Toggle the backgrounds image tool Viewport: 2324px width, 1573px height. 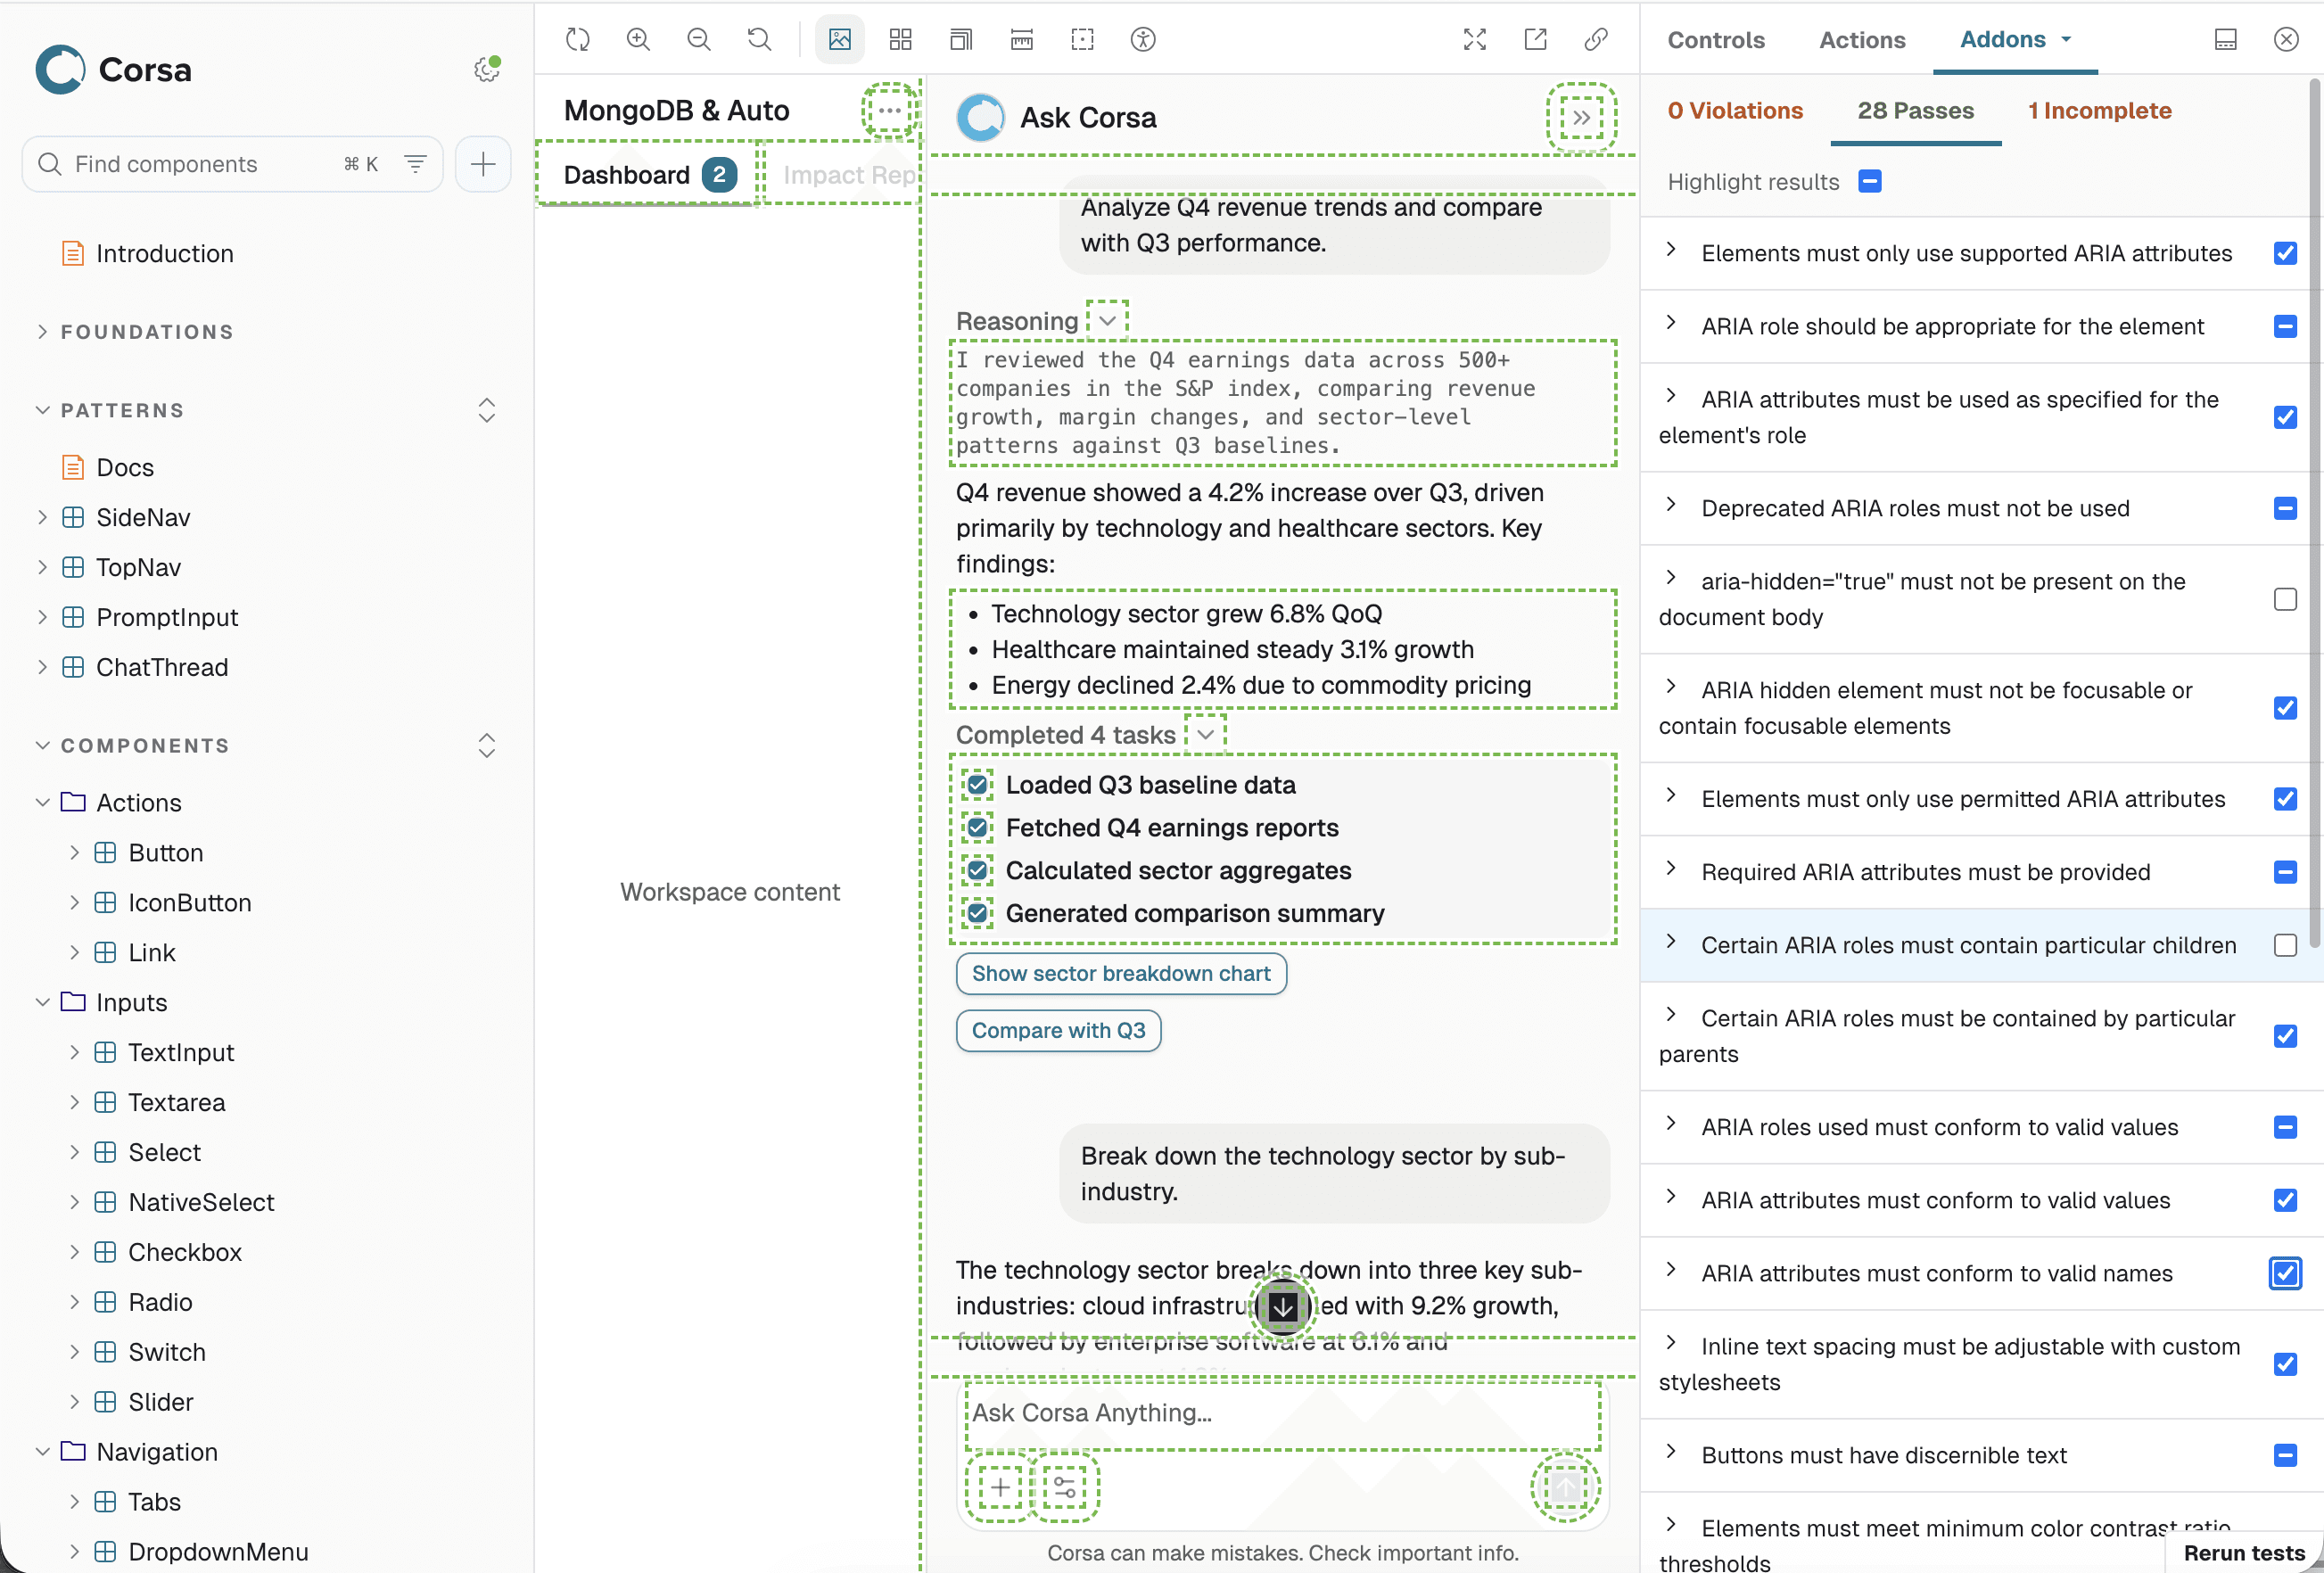840,39
